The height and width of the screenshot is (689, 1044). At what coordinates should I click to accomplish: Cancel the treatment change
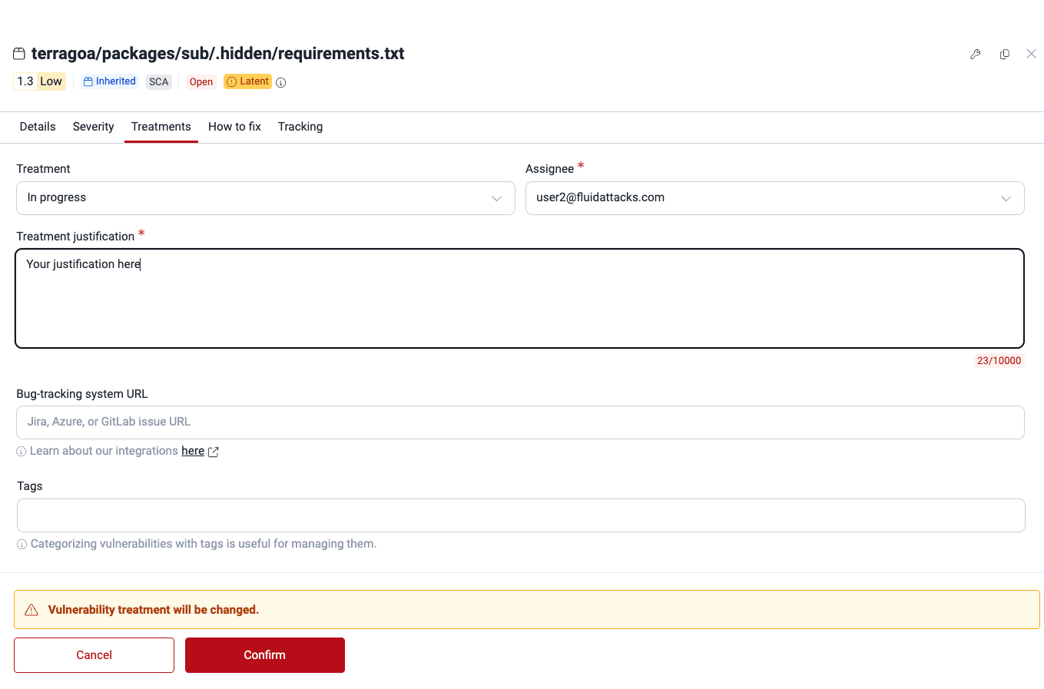pyautogui.click(x=94, y=654)
